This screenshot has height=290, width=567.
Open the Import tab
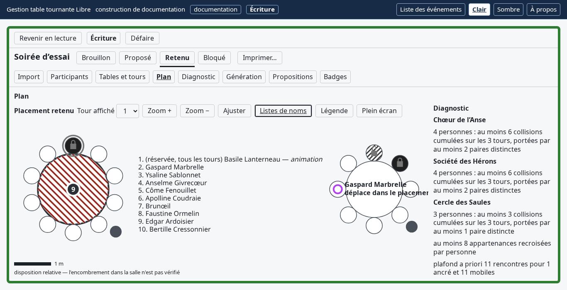click(x=29, y=77)
